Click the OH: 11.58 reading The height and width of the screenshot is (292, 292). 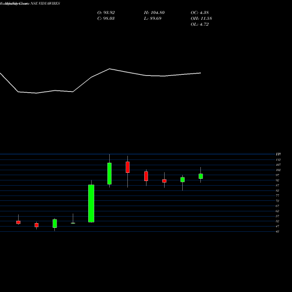point(201,19)
